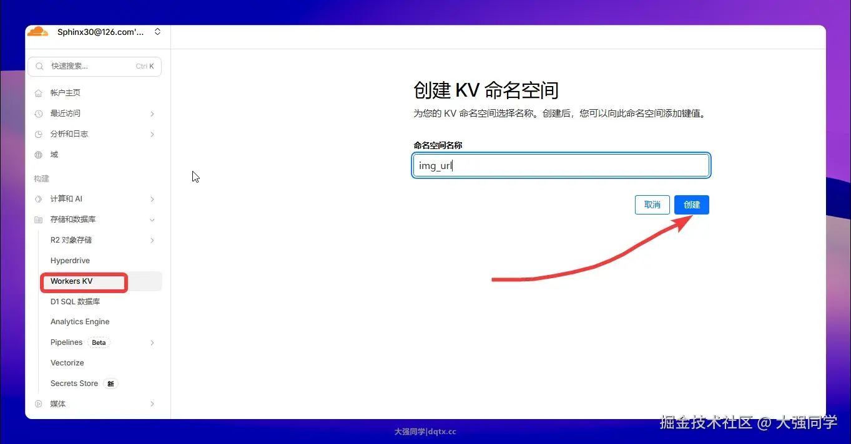Click the 命名空间名称 field label
This screenshot has width=851, height=444.
click(438, 145)
